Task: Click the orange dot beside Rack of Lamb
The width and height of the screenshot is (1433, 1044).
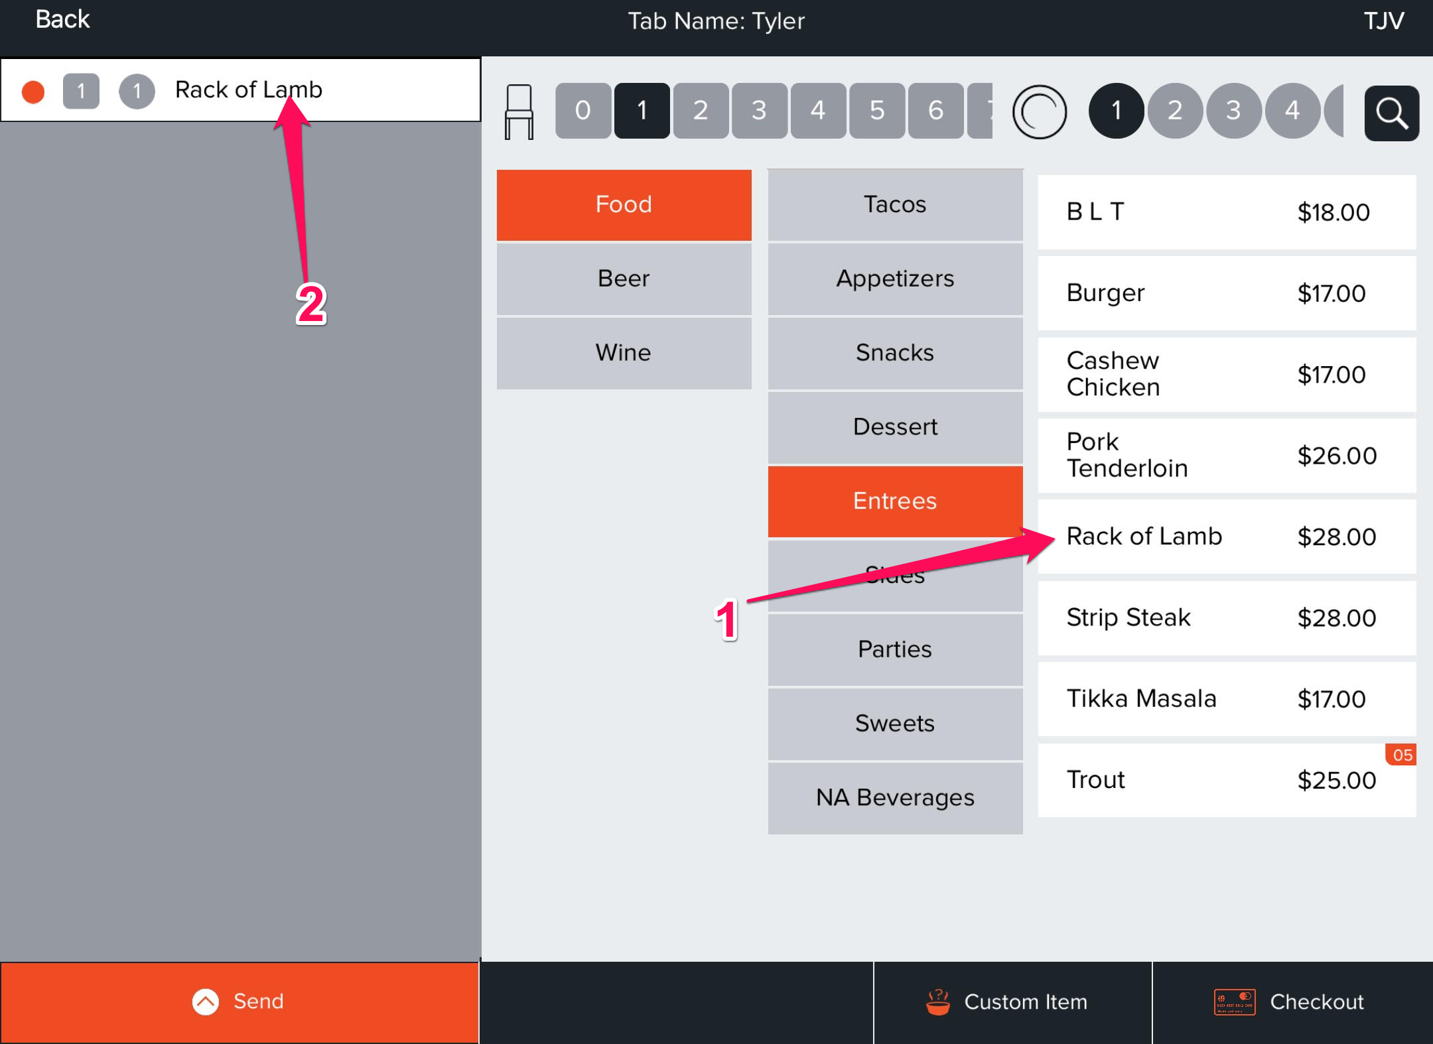Action: (33, 92)
